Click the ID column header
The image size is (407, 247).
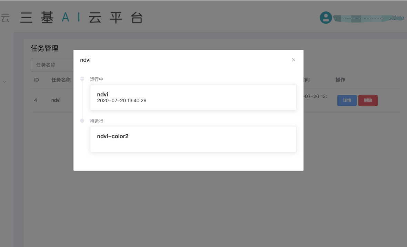click(x=37, y=80)
